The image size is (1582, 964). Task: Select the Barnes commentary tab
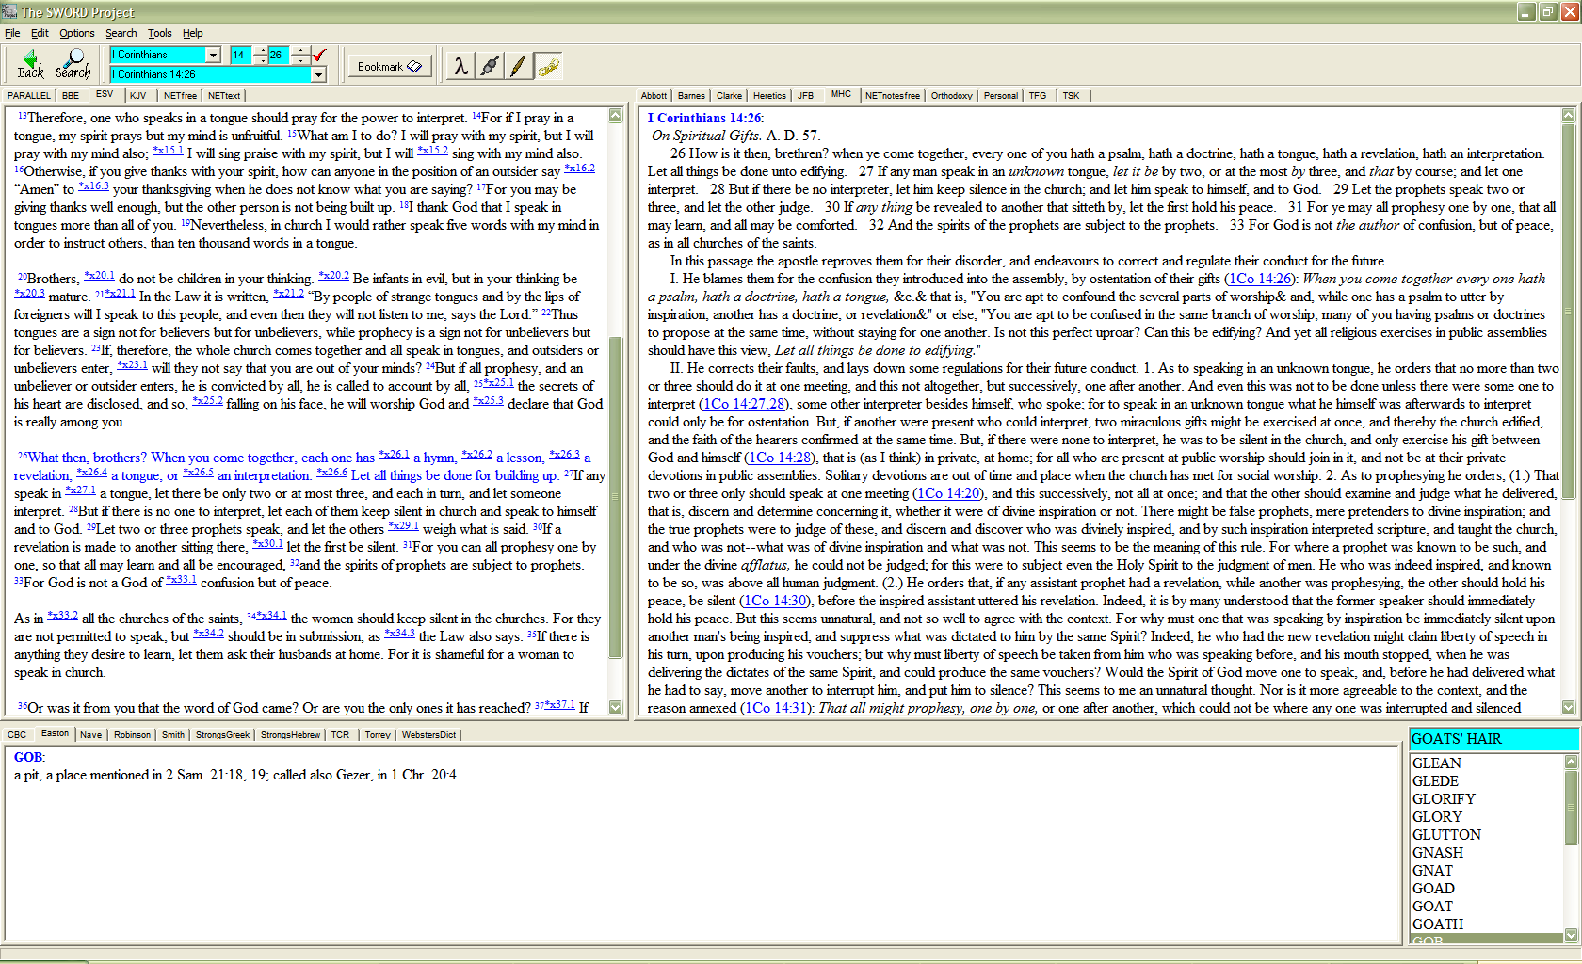click(691, 96)
